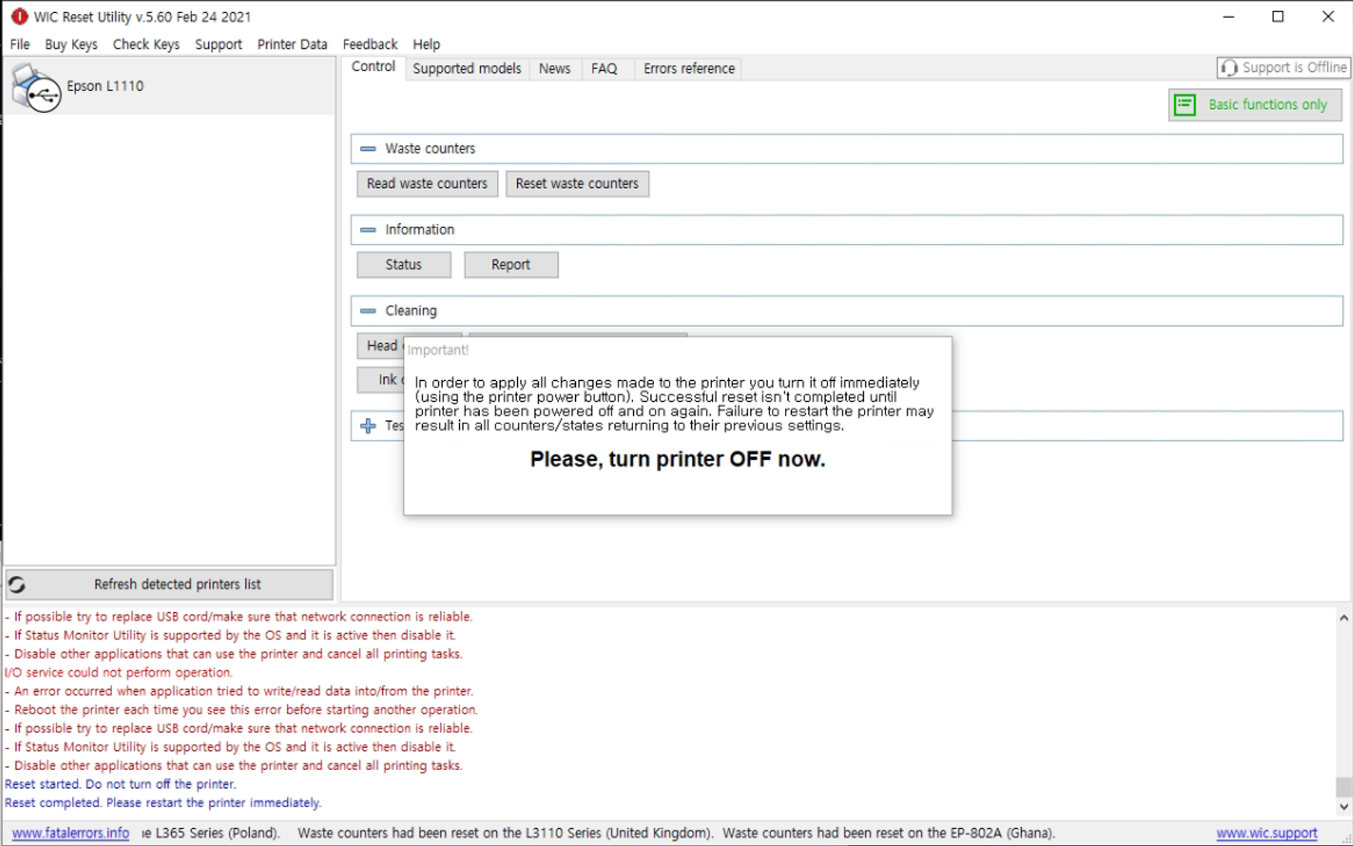The width and height of the screenshot is (1353, 846).
Task: Click the Ink charge button
Action: pyautogui.click(x=381, y=380)
